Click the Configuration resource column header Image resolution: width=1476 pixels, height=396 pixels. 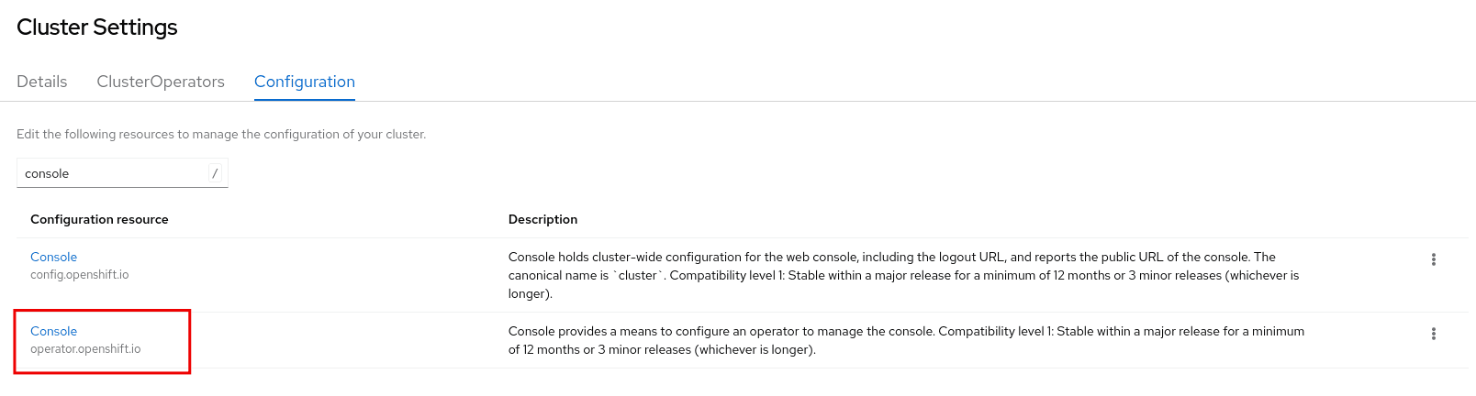(x=99, y=219)
